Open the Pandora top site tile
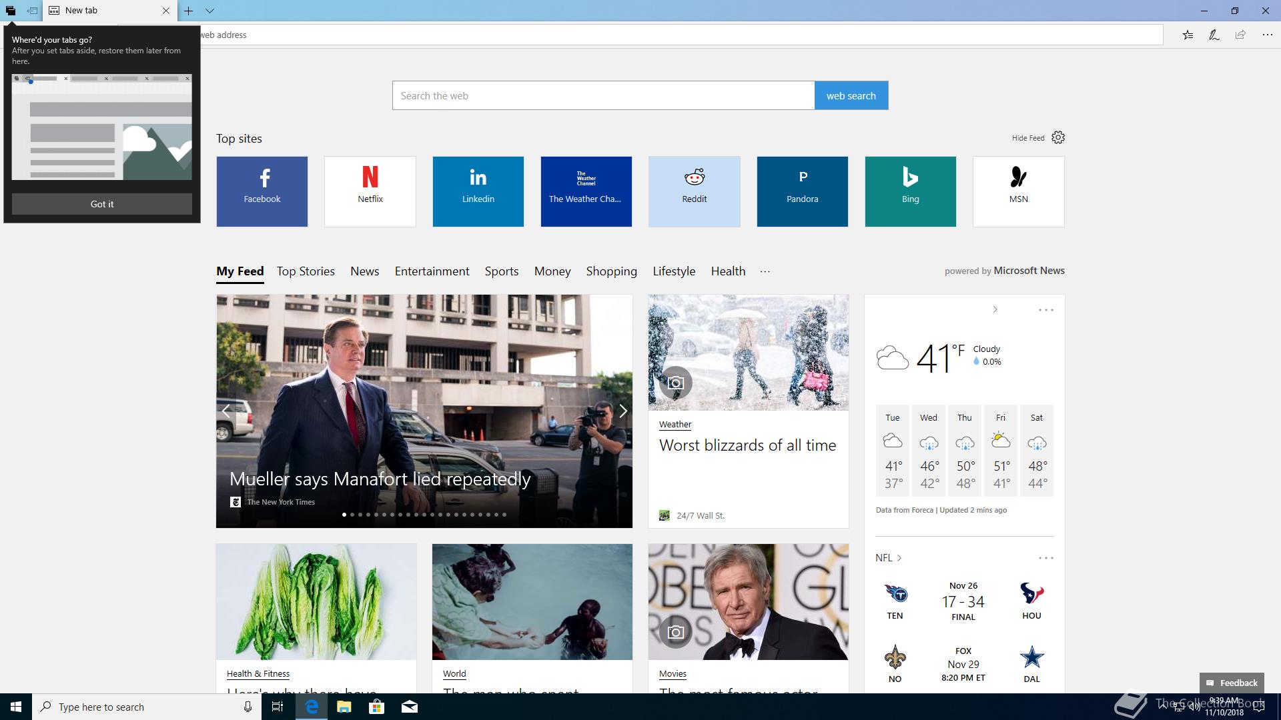The image size is (1281, 720). [803, 191]
